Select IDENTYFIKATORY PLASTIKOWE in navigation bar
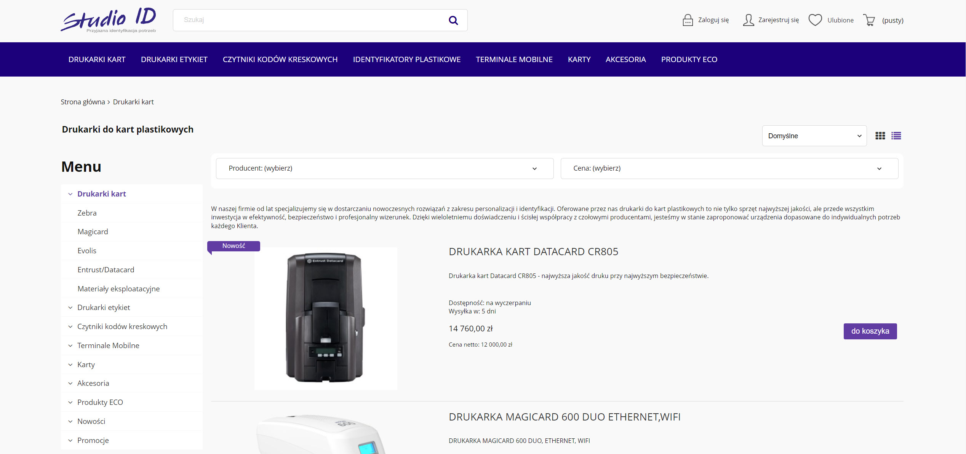 (406, 59)
